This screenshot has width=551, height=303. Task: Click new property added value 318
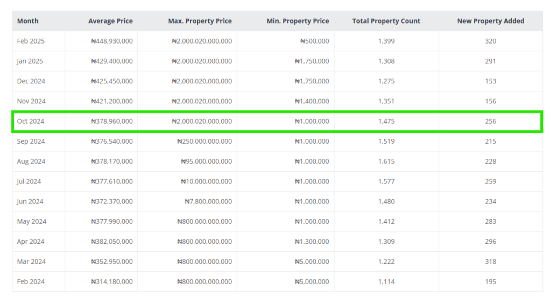coord(491,262)
